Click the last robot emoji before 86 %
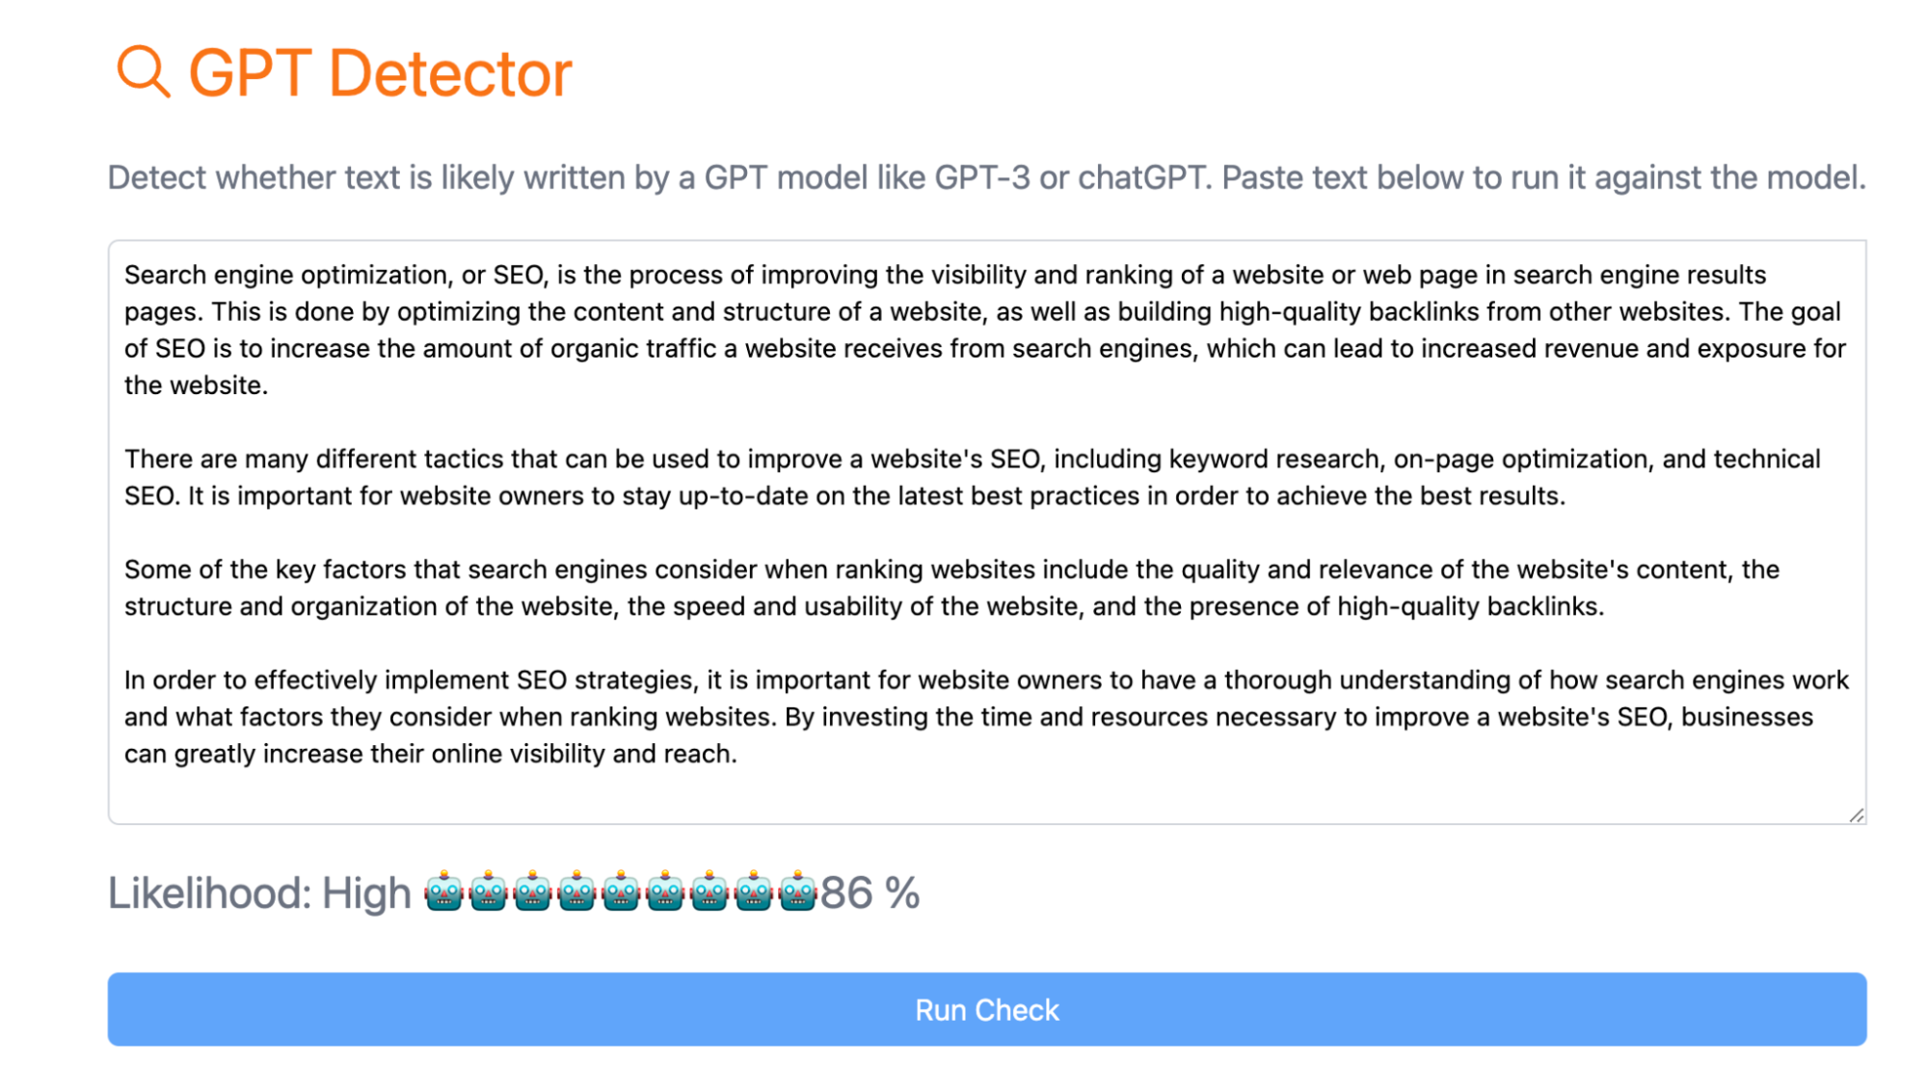The height and width of the screenshot is (1091, 1927). click(x=798, y=891)
